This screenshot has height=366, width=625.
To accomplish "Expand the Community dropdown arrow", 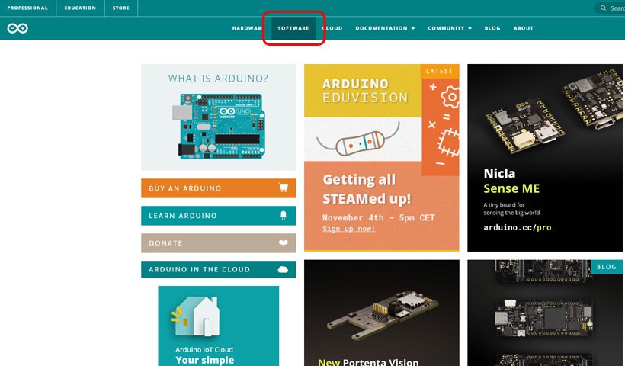I will (470, 29).
